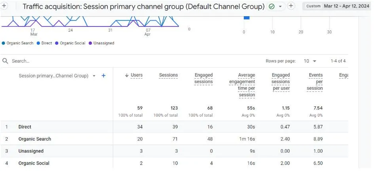Image resolution: width=374 pixels, height=172 pixels.
Task: Add a secondary dimension with the blue plus
Action: 104,76
